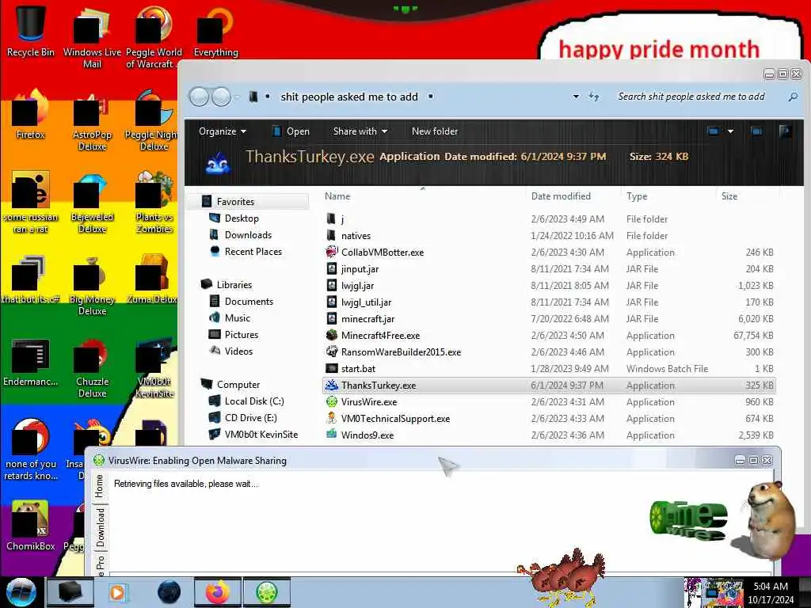Launch Plants vs Zombies desktop icon

pos(154,203)
